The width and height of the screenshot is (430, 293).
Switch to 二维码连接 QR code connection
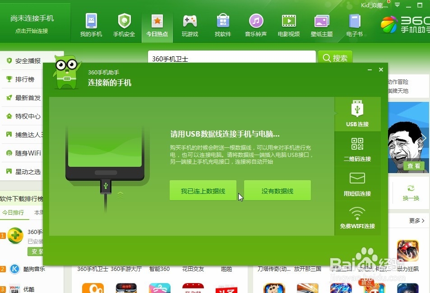click(x=357, y=149)
